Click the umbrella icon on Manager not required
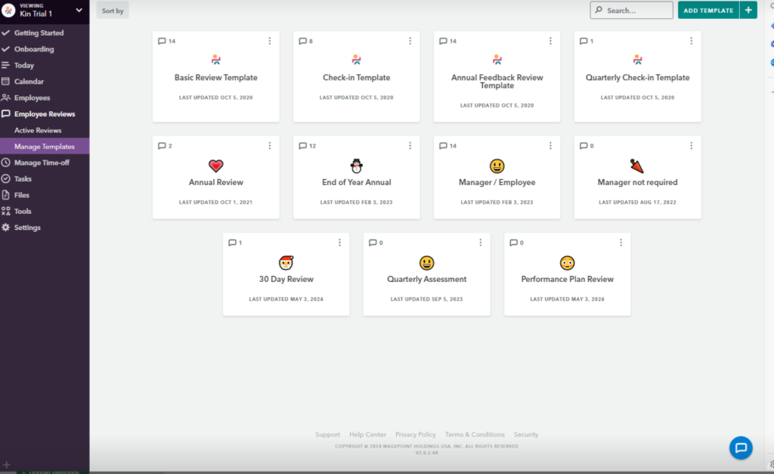The width and height of the screenshot is (774, 474). point(637,166)
